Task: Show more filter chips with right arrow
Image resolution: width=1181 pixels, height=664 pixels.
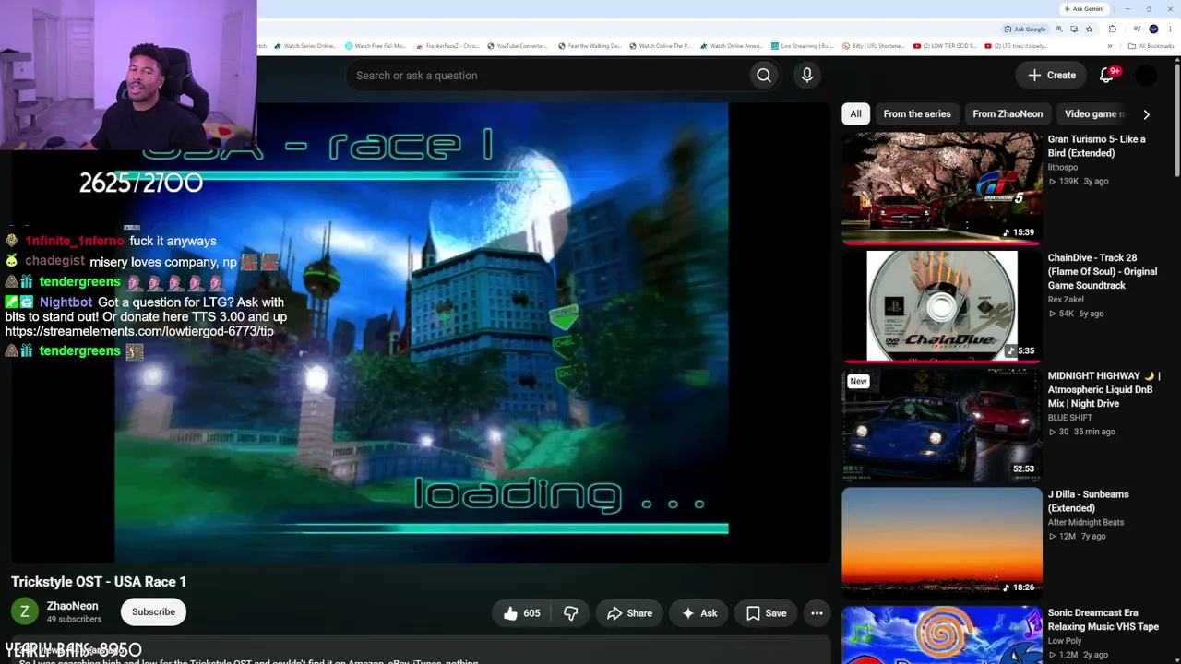Action: pos(1146,114)
